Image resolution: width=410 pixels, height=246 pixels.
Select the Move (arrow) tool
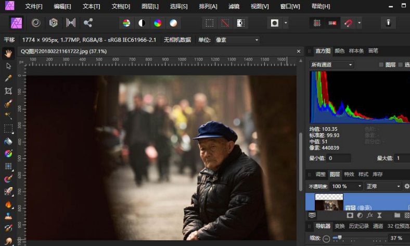point(8,66)
